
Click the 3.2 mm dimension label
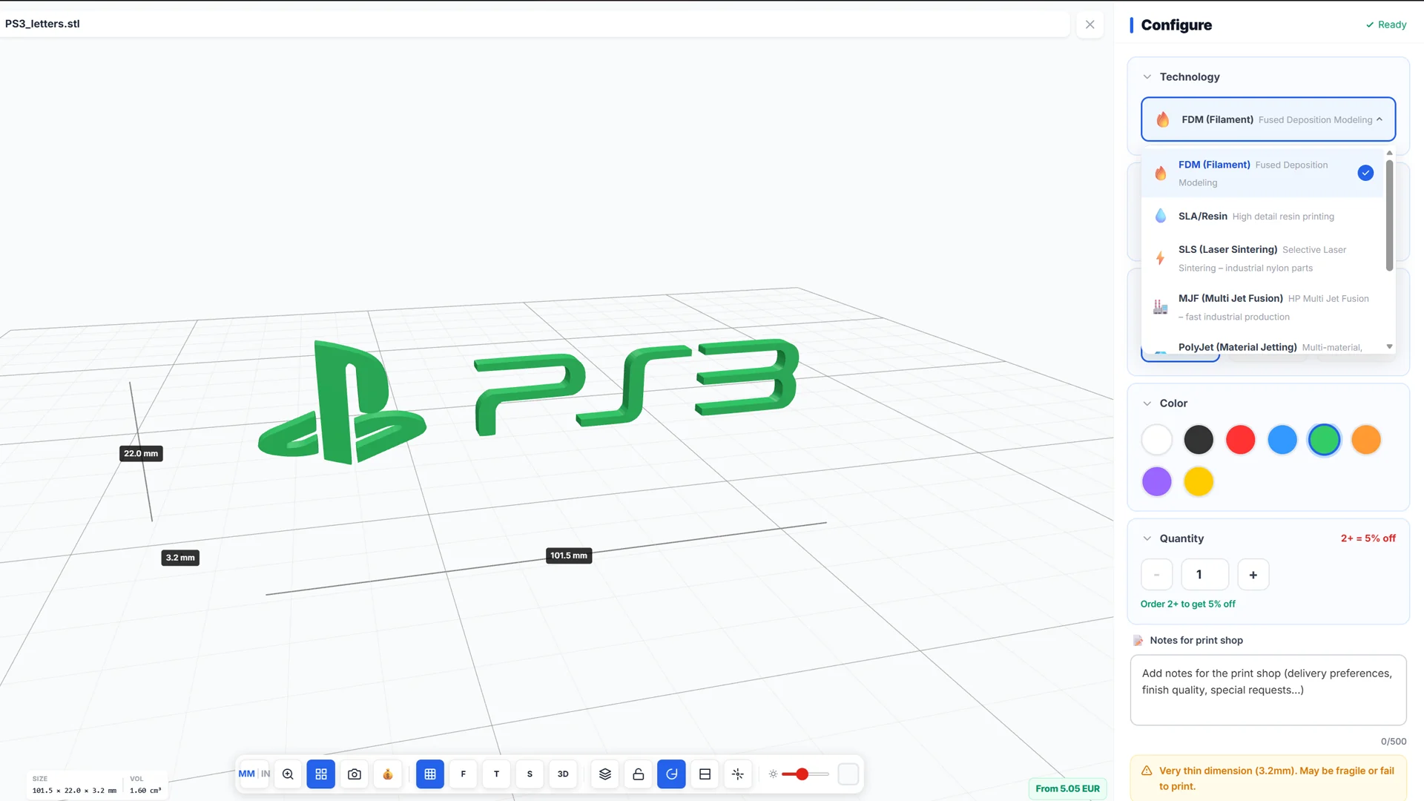click(180, 558)
